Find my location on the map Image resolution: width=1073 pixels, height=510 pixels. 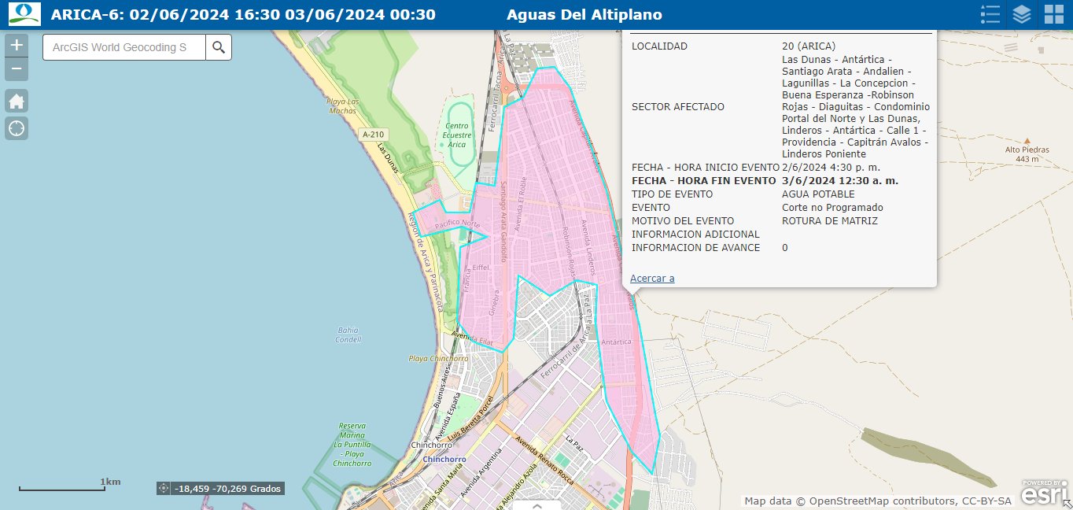17,128
